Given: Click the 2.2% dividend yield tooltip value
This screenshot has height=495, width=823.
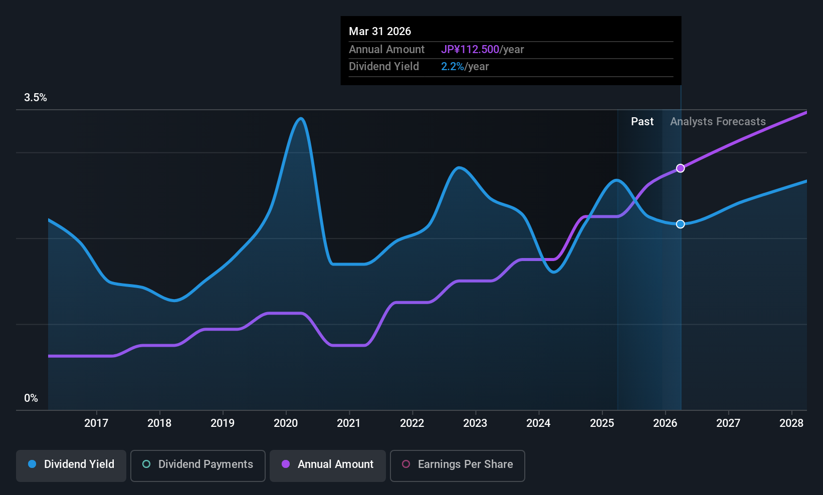Looking at the screenshot, I should click(x=453, y=66).
